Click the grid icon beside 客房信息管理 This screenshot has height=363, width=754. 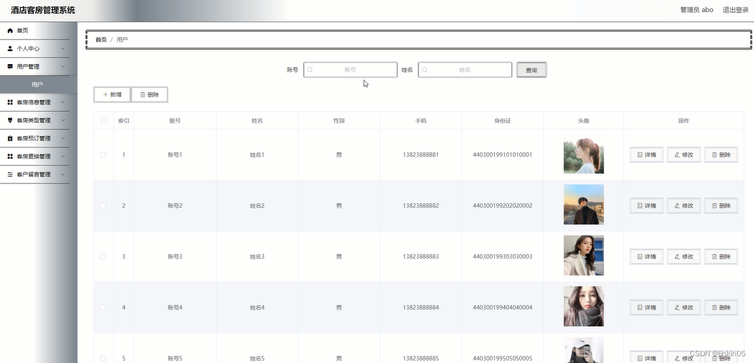[x=10, y=102]
